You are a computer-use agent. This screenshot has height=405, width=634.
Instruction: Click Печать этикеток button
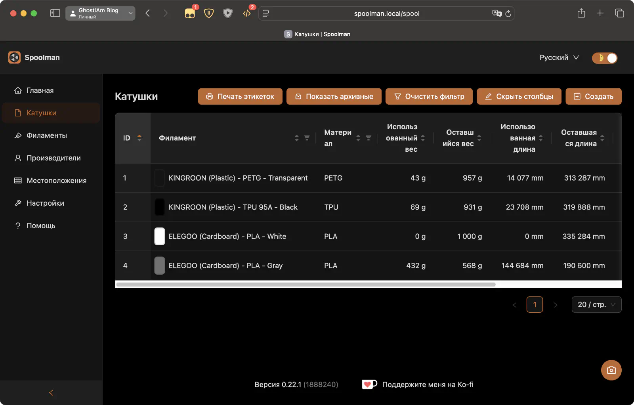(240, 96)
